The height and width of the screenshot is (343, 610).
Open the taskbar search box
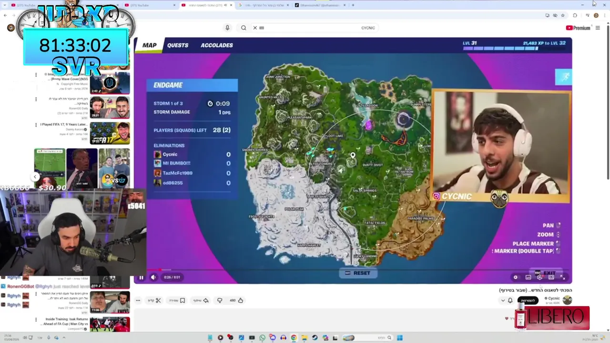[x=367, y=338]
